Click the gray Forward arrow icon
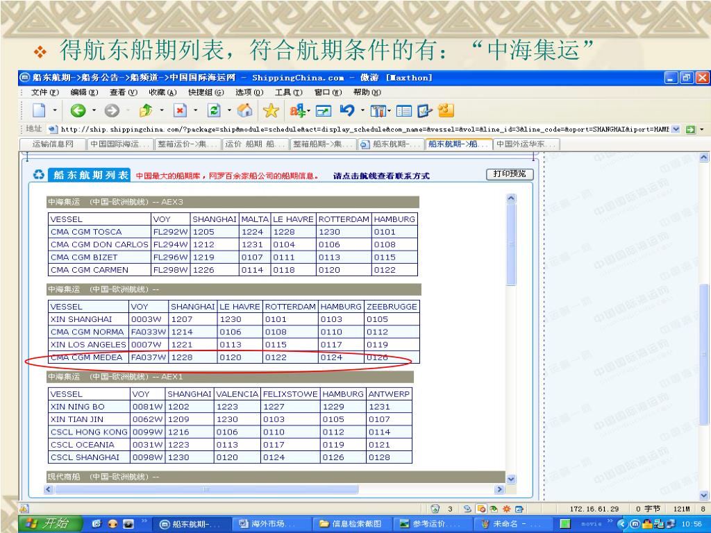 click(112, 110)
